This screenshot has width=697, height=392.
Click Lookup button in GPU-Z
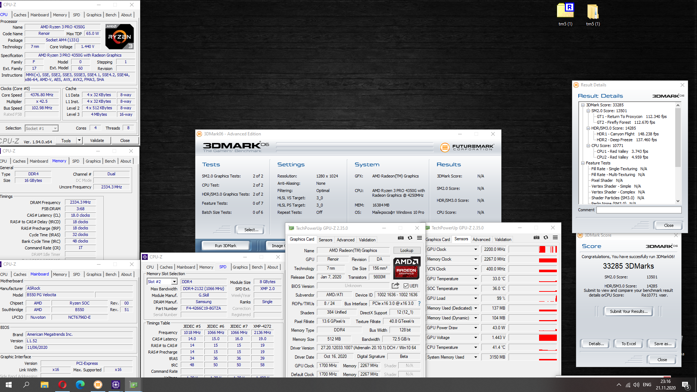point(407,250)
